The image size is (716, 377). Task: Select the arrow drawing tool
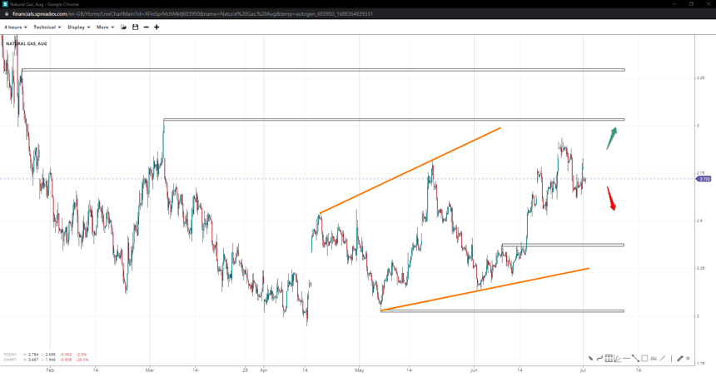pyautogui.click(x=590, y=359)
